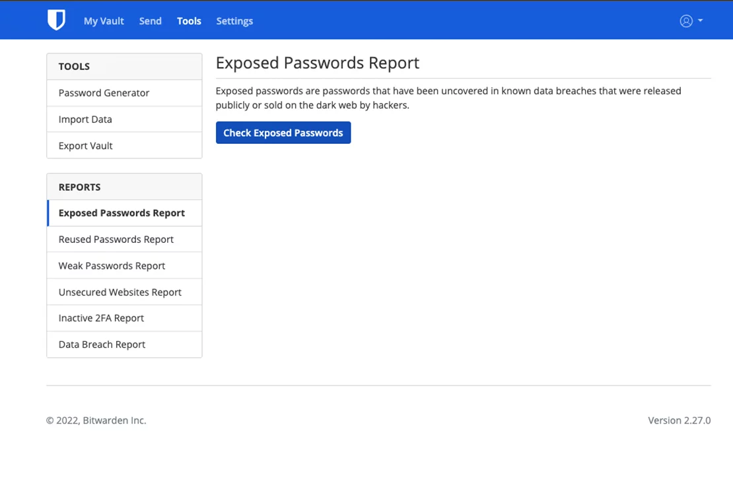Click Check Exposed Passwords button
This screenshot has width=733, height=495.
coord(283,133)
